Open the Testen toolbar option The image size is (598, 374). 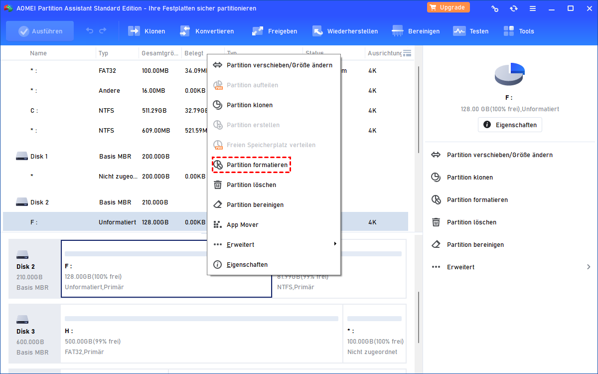[459, 31]
